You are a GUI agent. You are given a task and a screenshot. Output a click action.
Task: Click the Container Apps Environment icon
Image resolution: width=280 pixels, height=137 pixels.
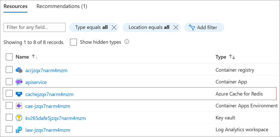pyautogui.click(x=19, y=106)
